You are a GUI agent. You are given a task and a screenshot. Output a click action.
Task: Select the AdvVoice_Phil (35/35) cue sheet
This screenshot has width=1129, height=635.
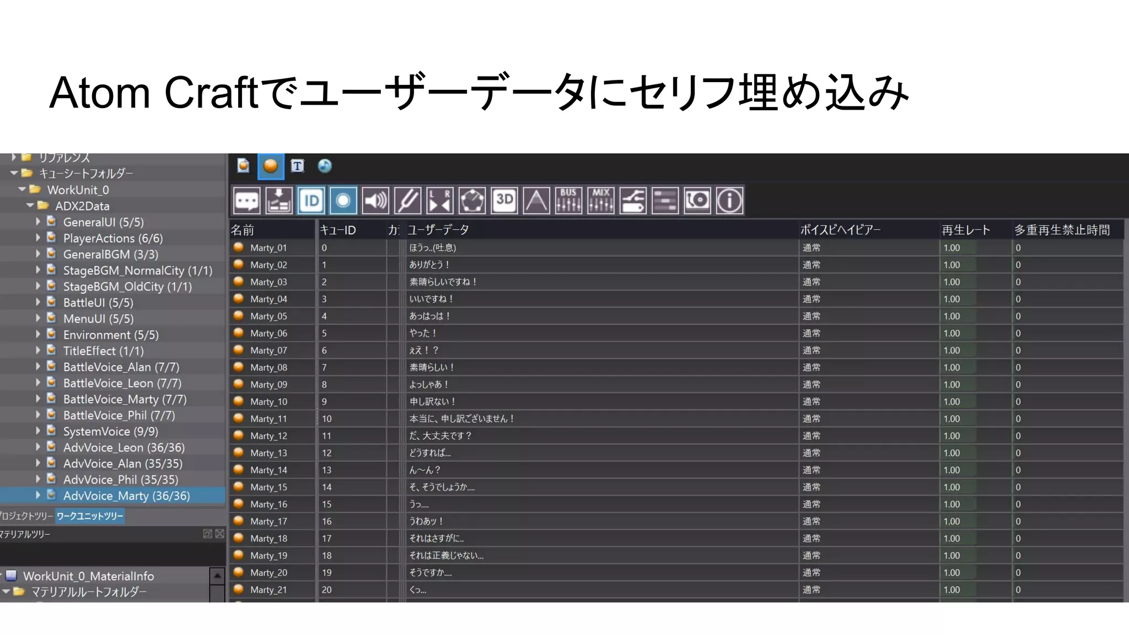tap(121, 480)
